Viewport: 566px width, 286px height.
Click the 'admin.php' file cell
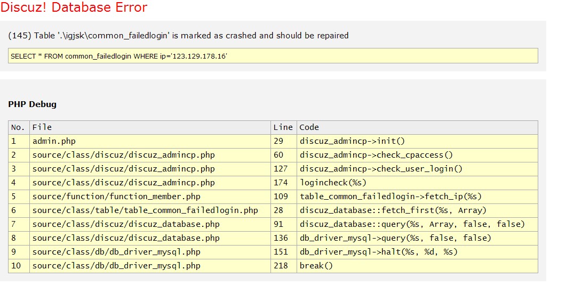[x=150, y=141]
